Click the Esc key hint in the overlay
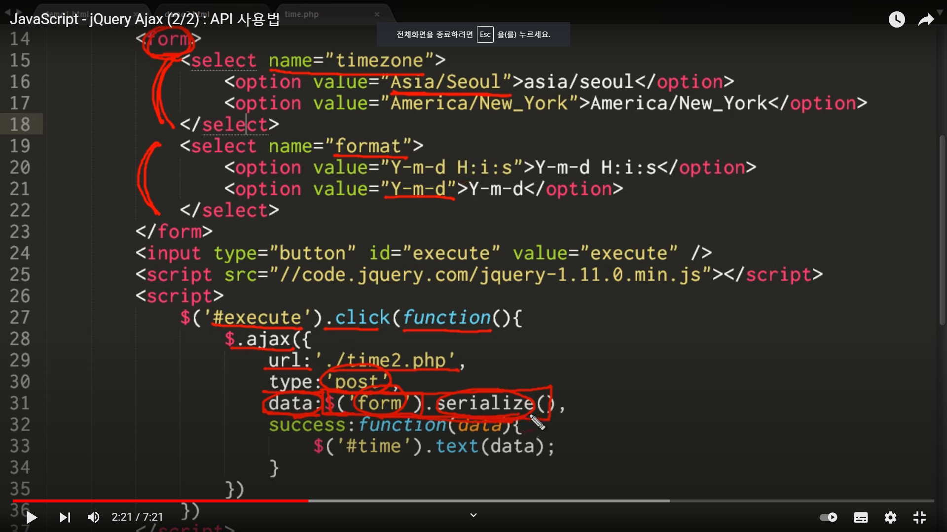This screenshot has height=532, width=947. pos(485,34)
